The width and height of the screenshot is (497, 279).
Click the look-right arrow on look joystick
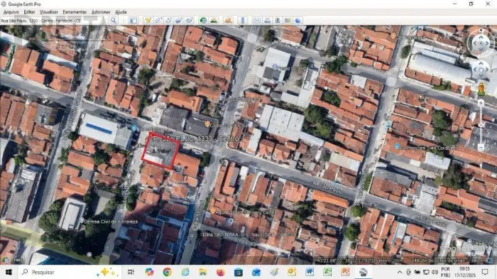488,43
